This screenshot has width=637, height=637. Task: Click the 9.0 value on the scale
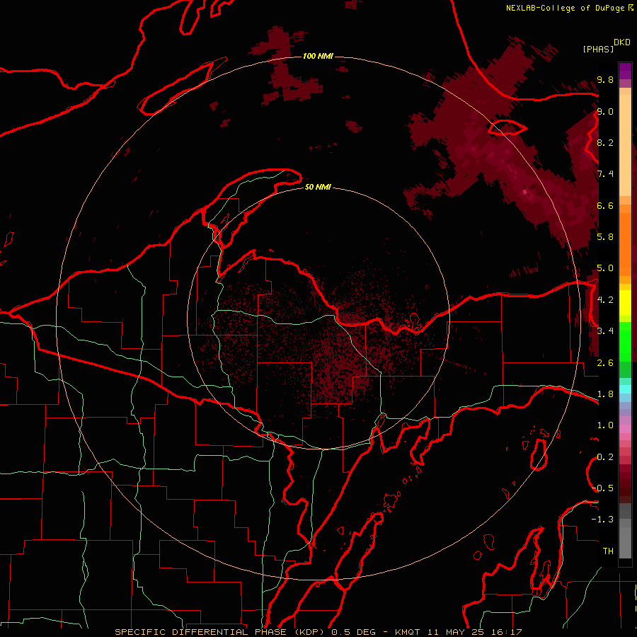(605, 111)
